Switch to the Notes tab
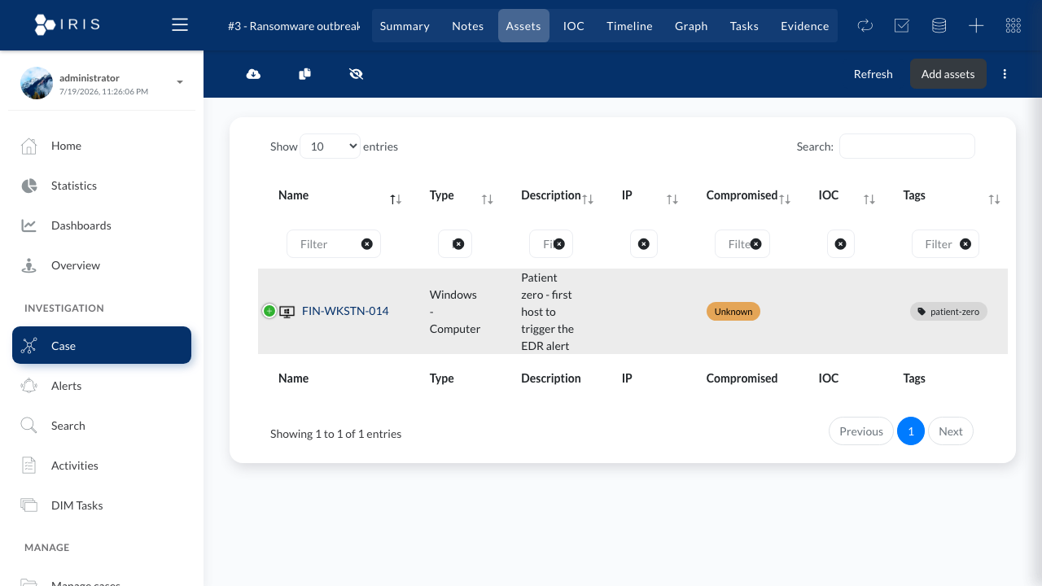The height and width of the screenshot is (586, 1042). 468,26
